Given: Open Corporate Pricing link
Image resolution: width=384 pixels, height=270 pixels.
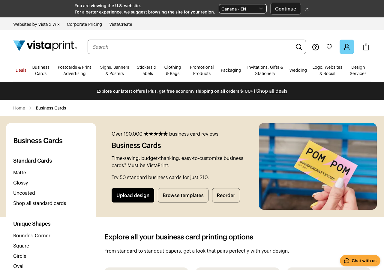Looking at the screenshot, I should click(84, 24).
